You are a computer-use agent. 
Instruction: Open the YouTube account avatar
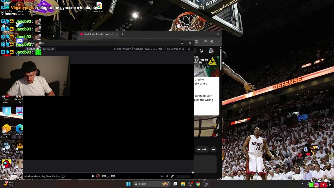211,51
